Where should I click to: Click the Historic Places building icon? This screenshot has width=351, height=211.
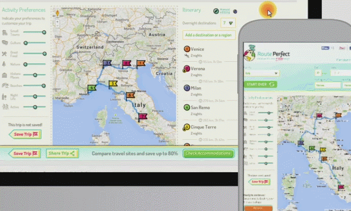tap(5, 75)
